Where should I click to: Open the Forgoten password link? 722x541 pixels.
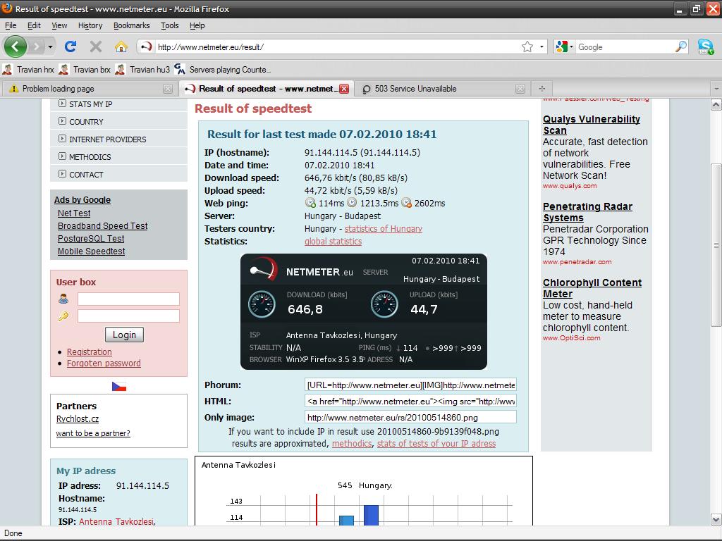coord(104,363)
